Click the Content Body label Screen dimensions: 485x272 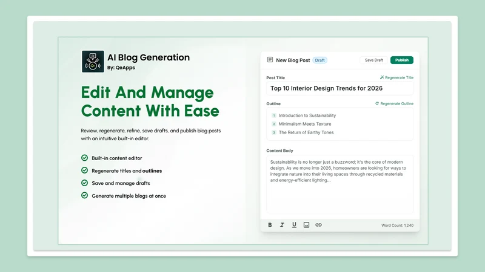[x=279, y=151]
